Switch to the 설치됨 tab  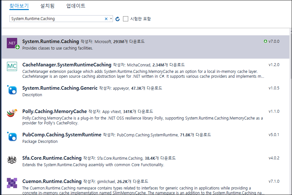47,6
